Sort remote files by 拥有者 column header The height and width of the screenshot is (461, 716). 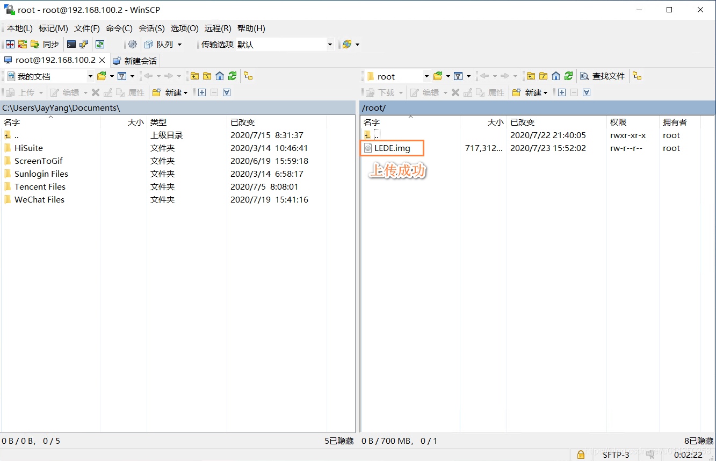pyautogui.click(x=679, y=123)
